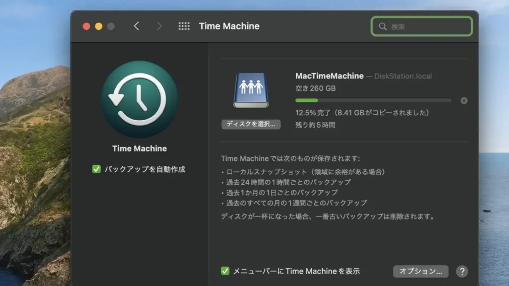
Task: Click 過去24時間の1時間ごとのバックアップ line
Action: pos(286,182)
